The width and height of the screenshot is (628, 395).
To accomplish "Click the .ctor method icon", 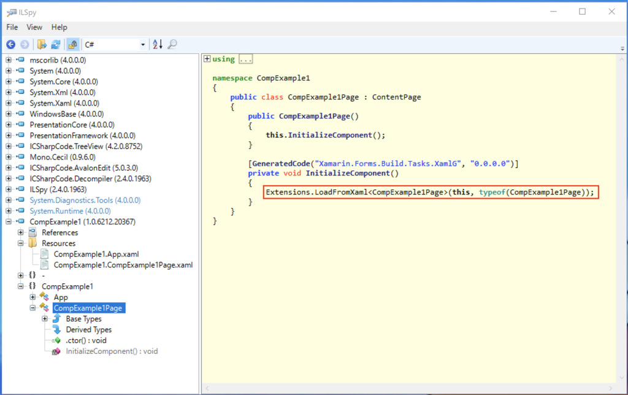I will [56, 340].
